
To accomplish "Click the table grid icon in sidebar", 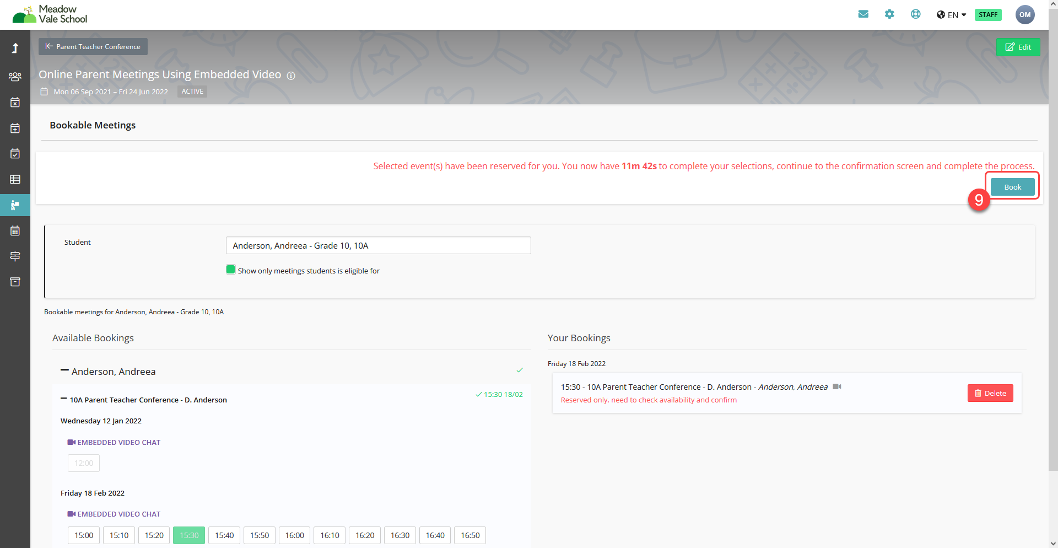I will [15, 179].
